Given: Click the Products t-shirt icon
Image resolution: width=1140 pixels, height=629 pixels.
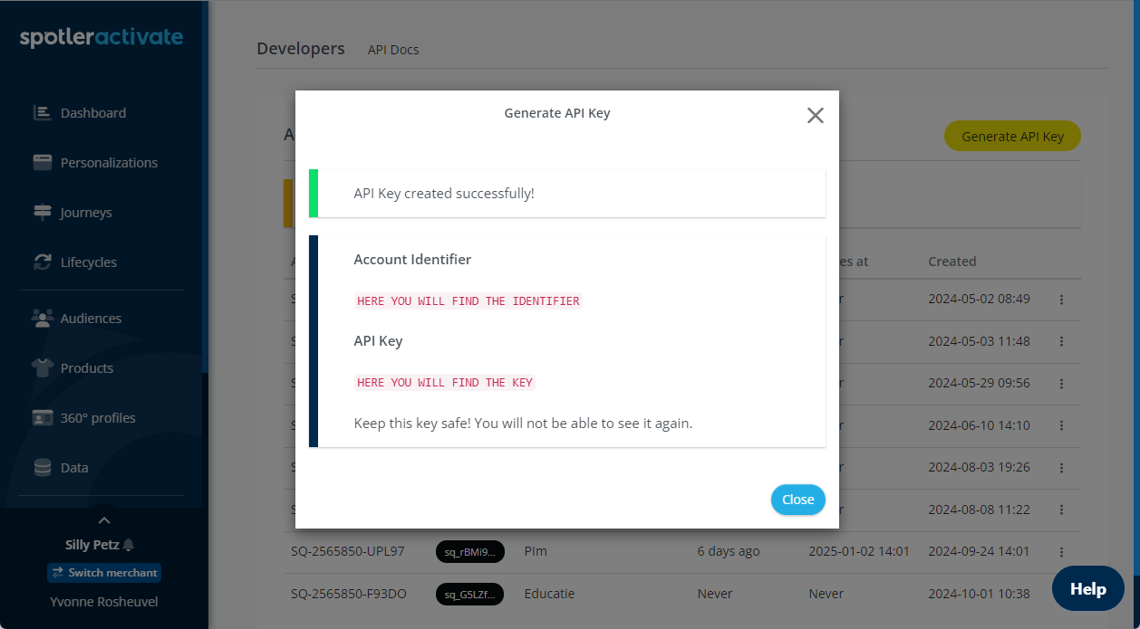Looking at the screenshot, I should point(43,367).
